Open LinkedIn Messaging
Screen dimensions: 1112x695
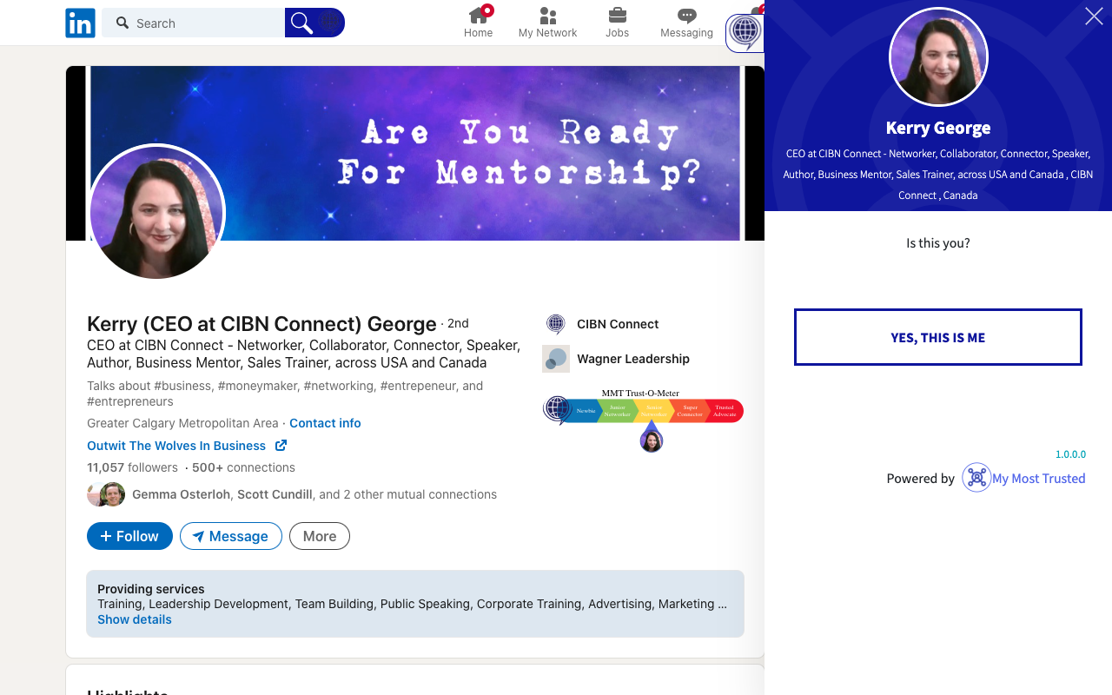(x=685, y=22)
